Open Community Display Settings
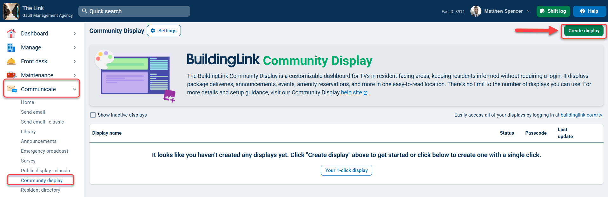The width and height of the screenshot is (608, 197). point(164,31)
